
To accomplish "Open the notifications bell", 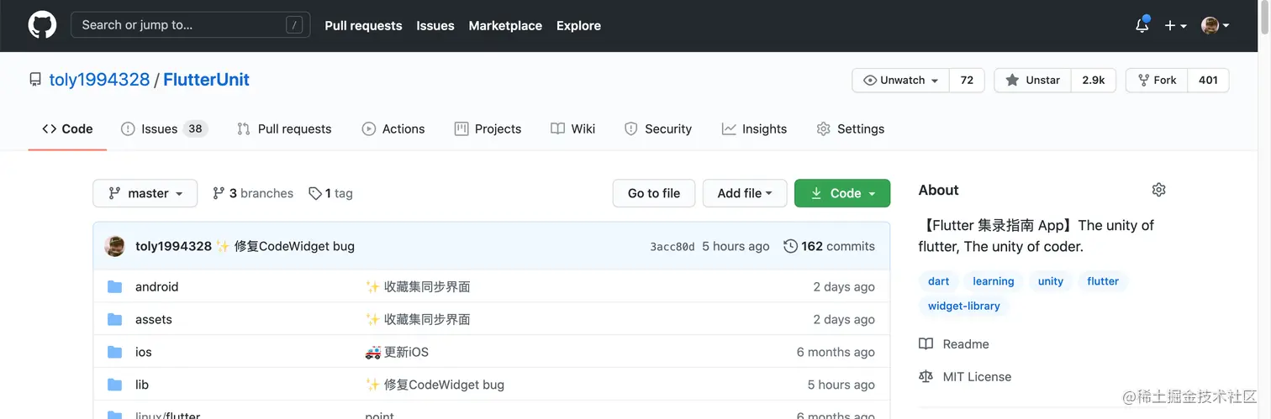I will click(1142, 25).
